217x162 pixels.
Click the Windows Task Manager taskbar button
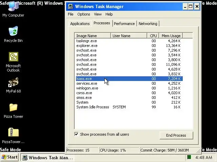[48, 158]
